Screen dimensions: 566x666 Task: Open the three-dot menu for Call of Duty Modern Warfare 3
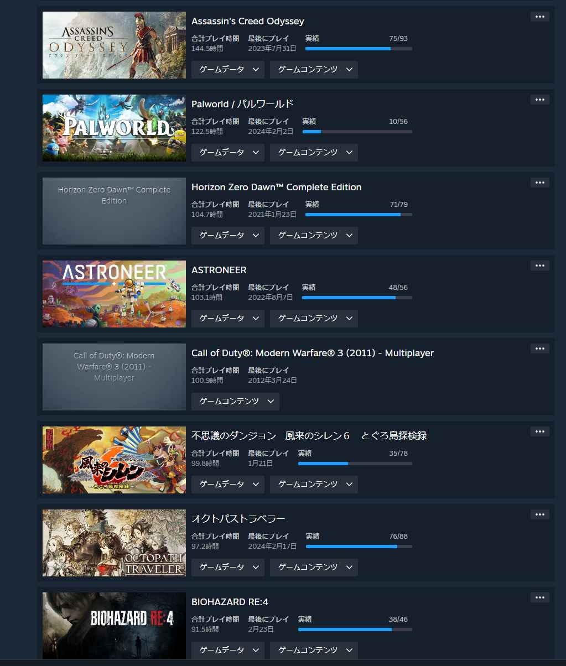(x=539, y=348)
